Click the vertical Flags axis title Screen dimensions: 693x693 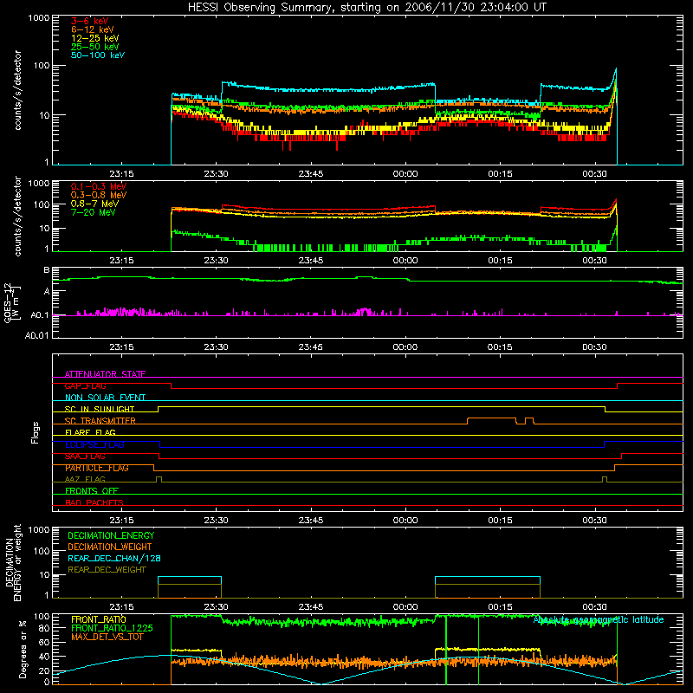click(x=36, y=432)
